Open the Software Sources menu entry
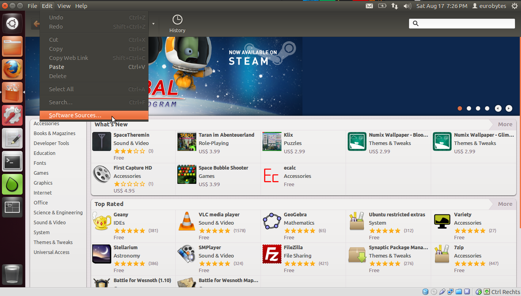521x296 pixels. point(94,115)
